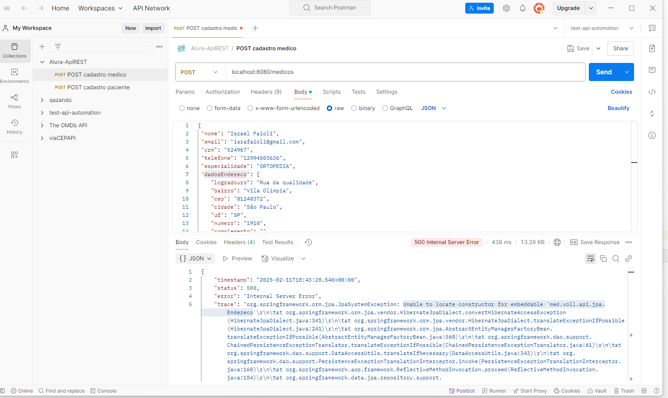The height and width of the screenshot is (398, 668).
Task: Open Environments in the sidebar
Action: pyautogui.click(x=14, y=76)
